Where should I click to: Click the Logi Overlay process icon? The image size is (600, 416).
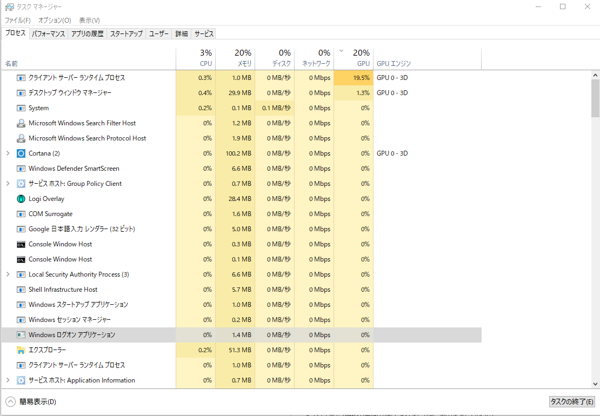[x=21, y=199]
